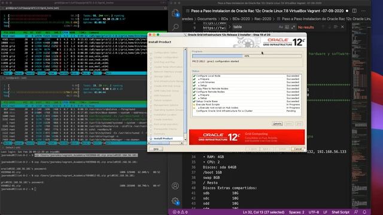Click the installer steps list scroll-down arrow
The image size is (383, 215).
pyautogui.click(x=185, y=140)
